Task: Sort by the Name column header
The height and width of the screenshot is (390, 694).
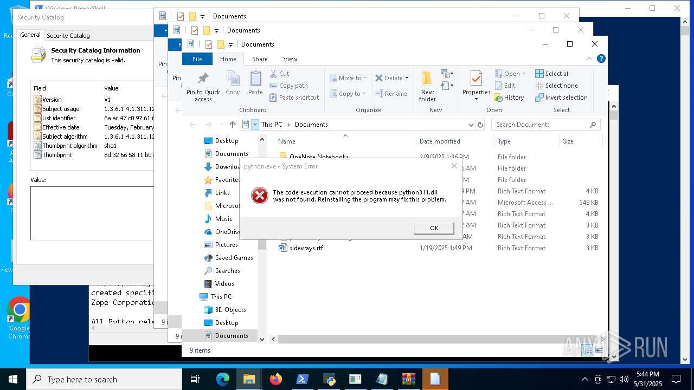Action: click(344, 141)
